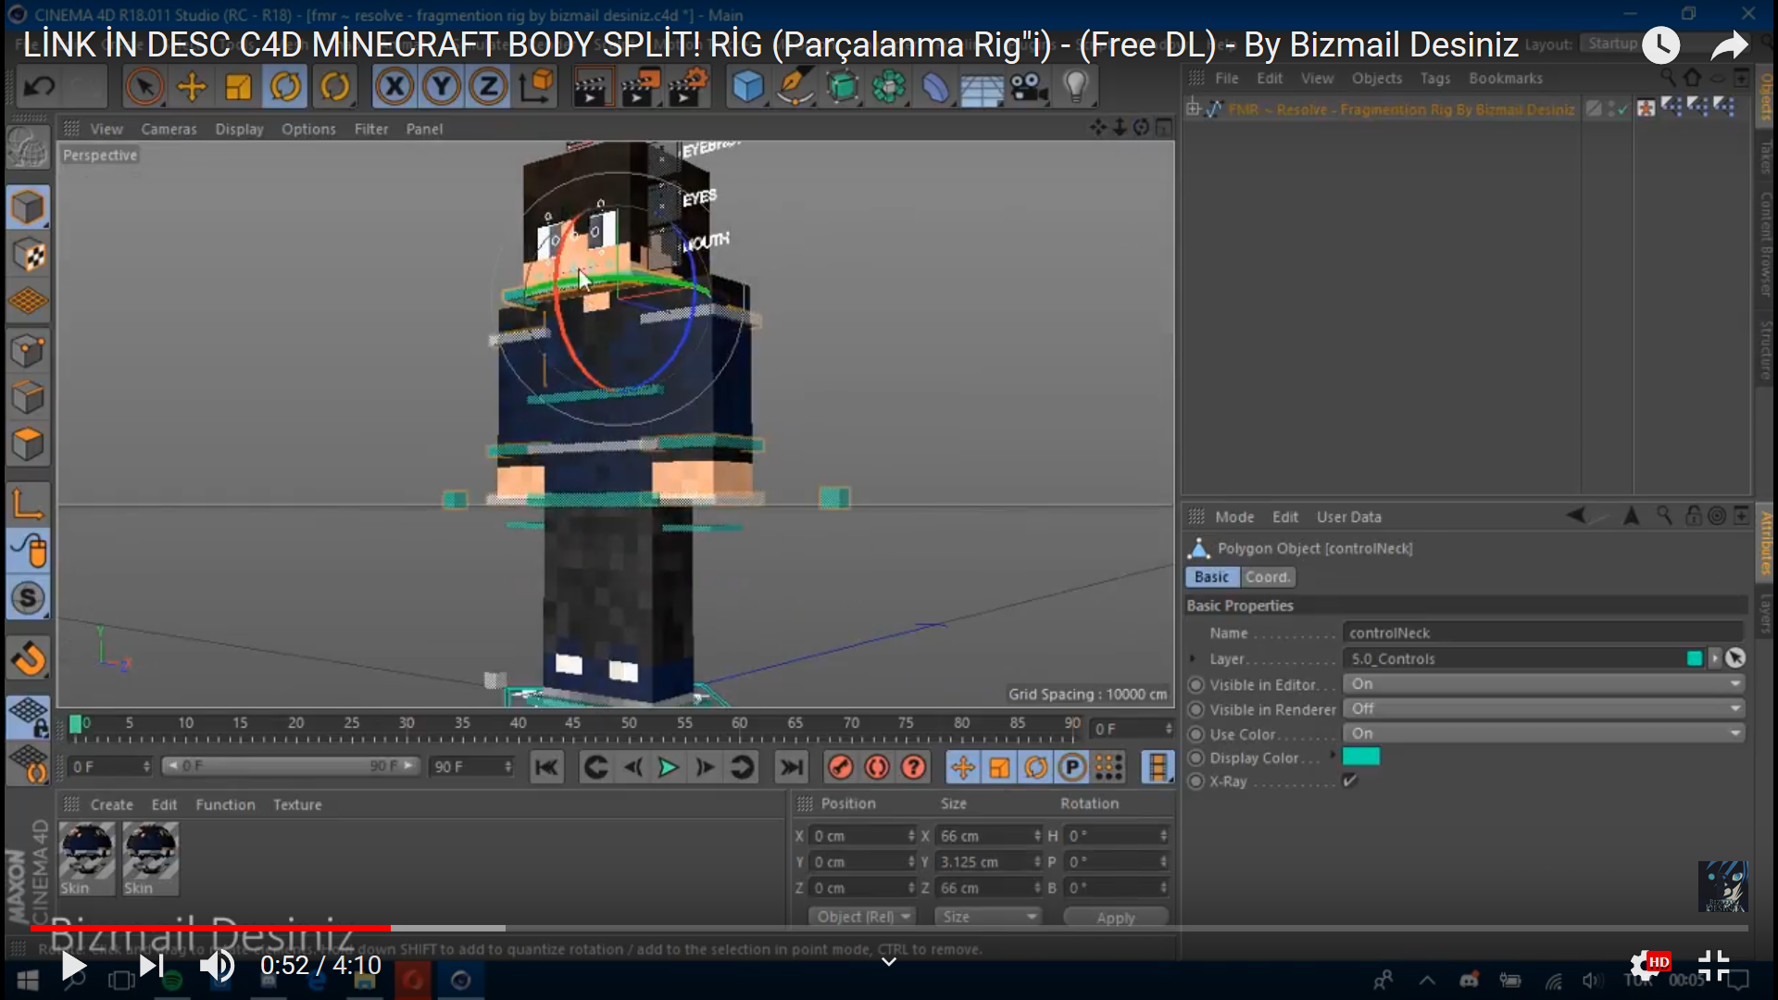Click the layer picker arrow button
Screen dimensions: 1778x1000
point(1735,658)
